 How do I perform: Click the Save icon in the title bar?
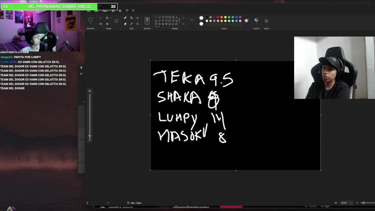(113, 11)
